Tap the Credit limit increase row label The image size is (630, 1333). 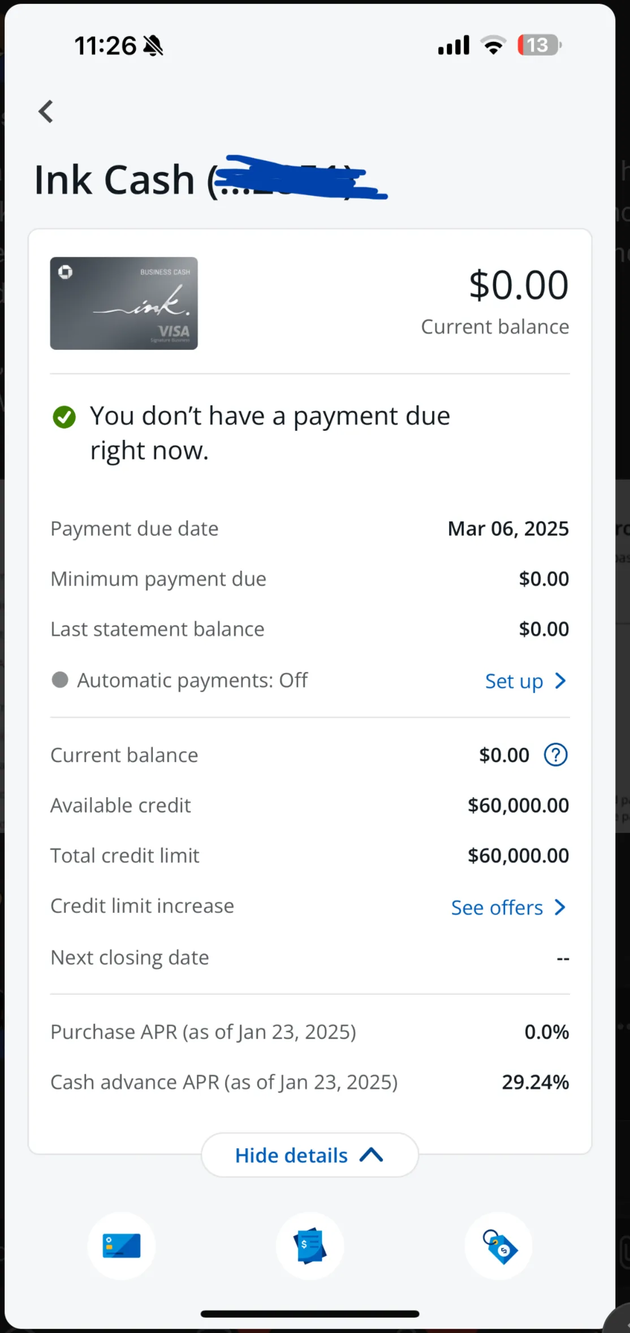pyautogui.click(x=142, y=906)
